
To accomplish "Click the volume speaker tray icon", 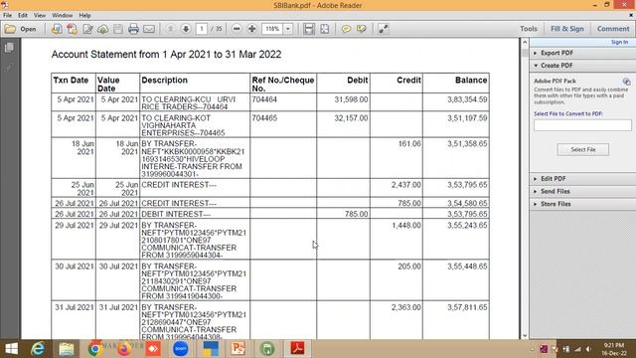I will coord(588,349).
